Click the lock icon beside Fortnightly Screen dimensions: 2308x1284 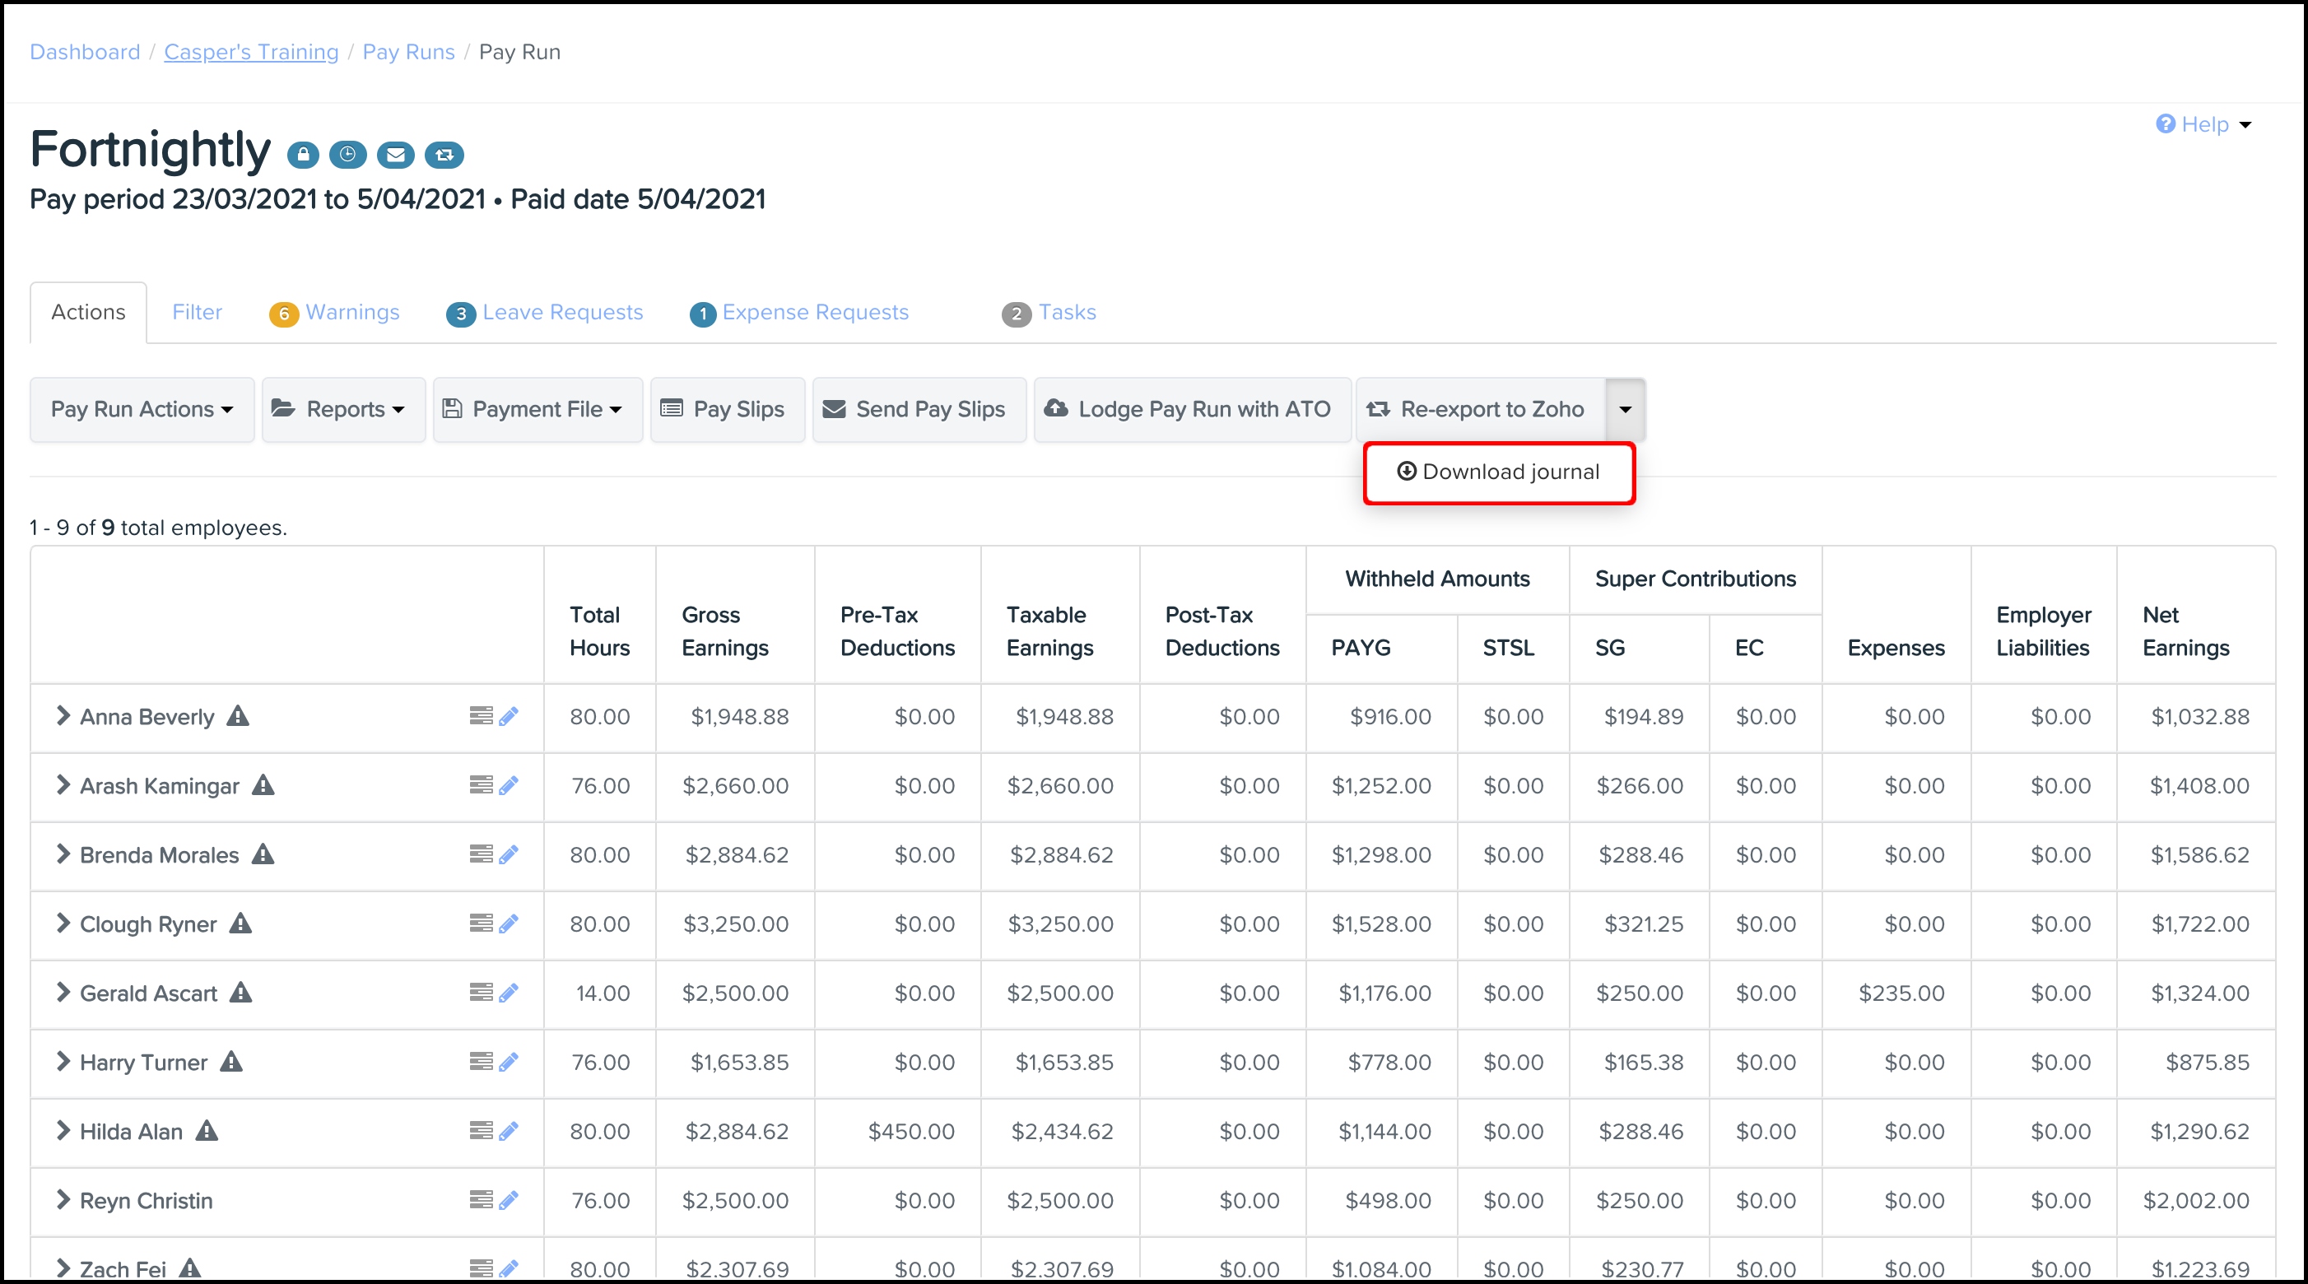pyautogui.click(x=303, y=155)
